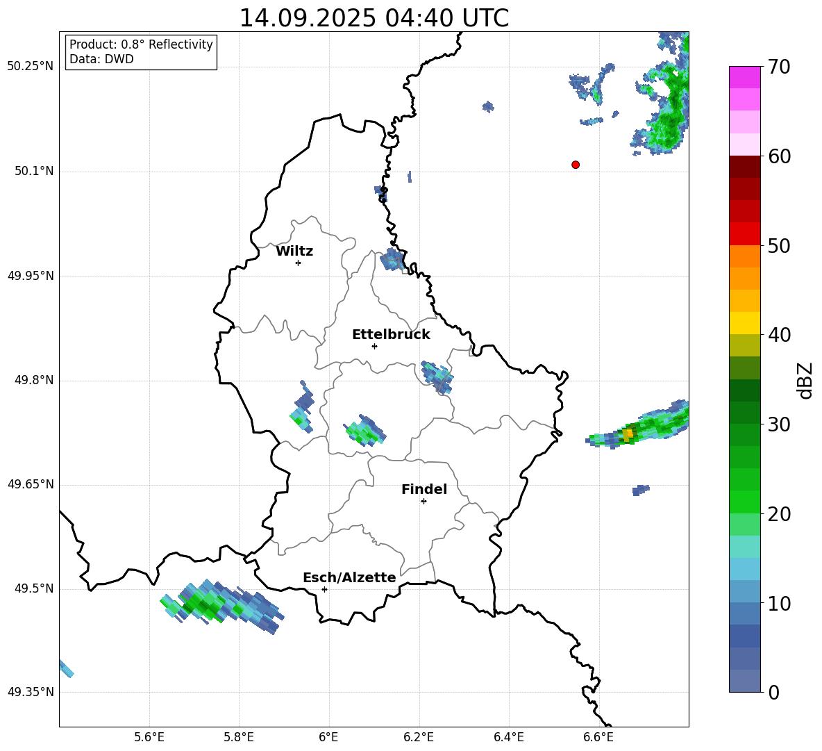822x751 pixels.
Task: Click latitude label 49.35°N
Action: click(x=31, y=692)
